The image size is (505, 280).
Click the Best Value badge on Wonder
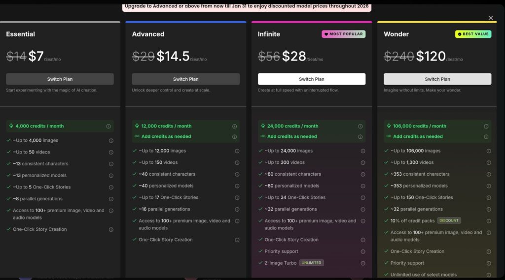473,34
